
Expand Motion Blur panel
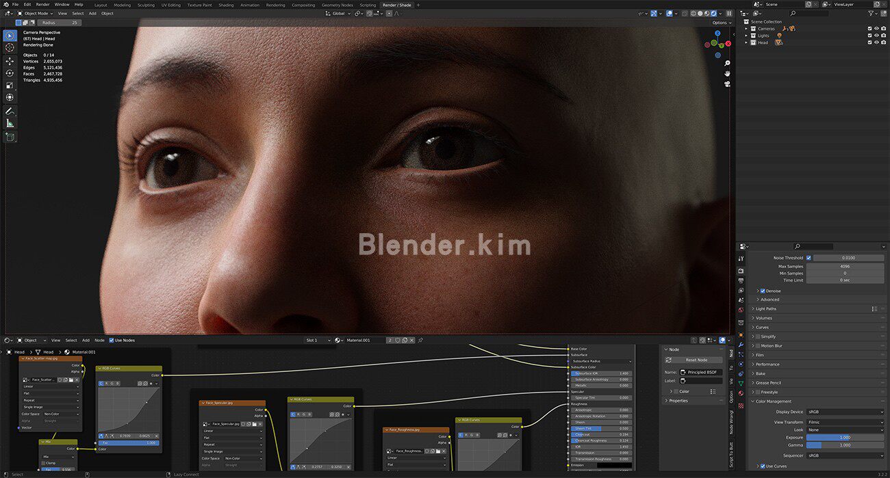(x=771, y=346)
